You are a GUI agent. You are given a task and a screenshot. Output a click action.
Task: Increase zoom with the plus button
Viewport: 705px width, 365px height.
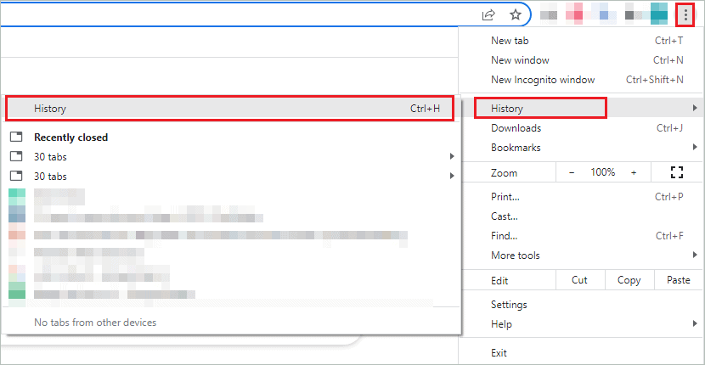pos(634,172)
